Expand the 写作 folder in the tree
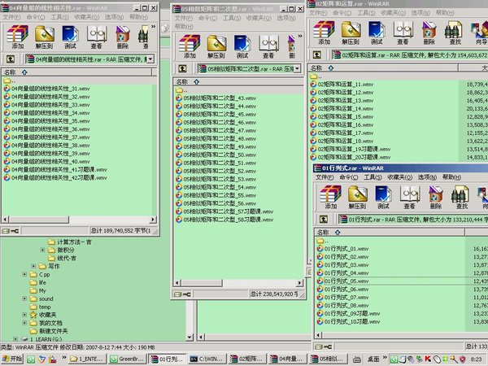This screenshot has width=488, height=366. (33, 266)
